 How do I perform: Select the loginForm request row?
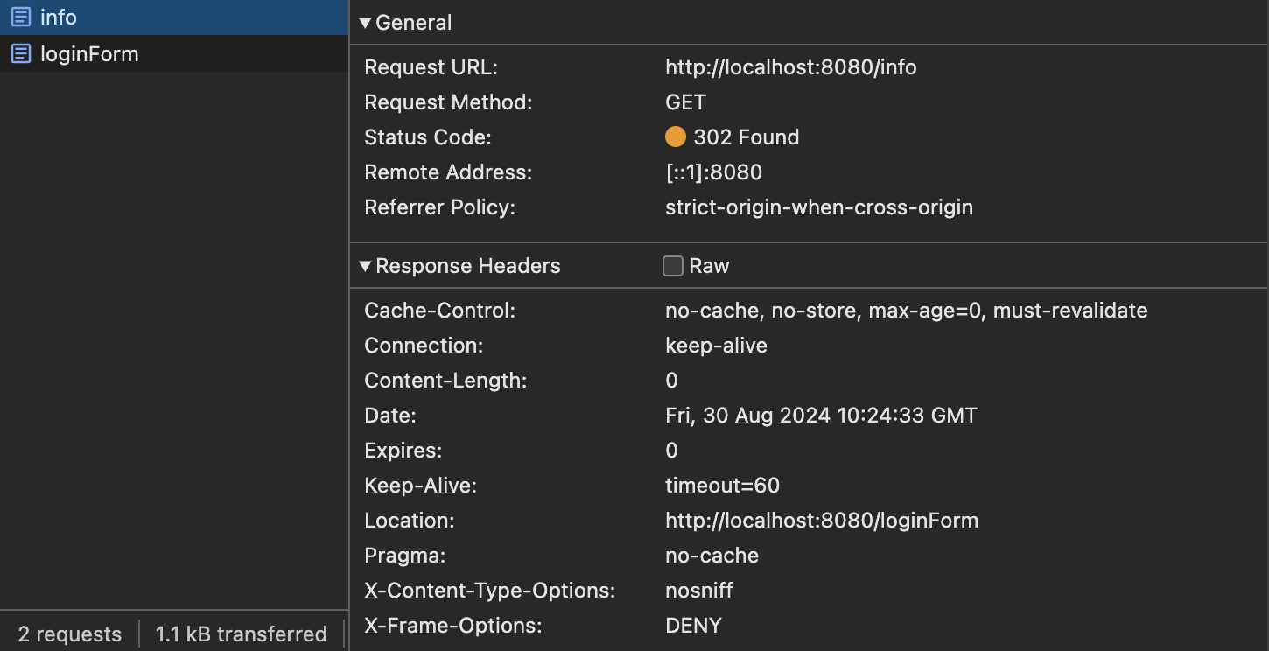(175, 54)
